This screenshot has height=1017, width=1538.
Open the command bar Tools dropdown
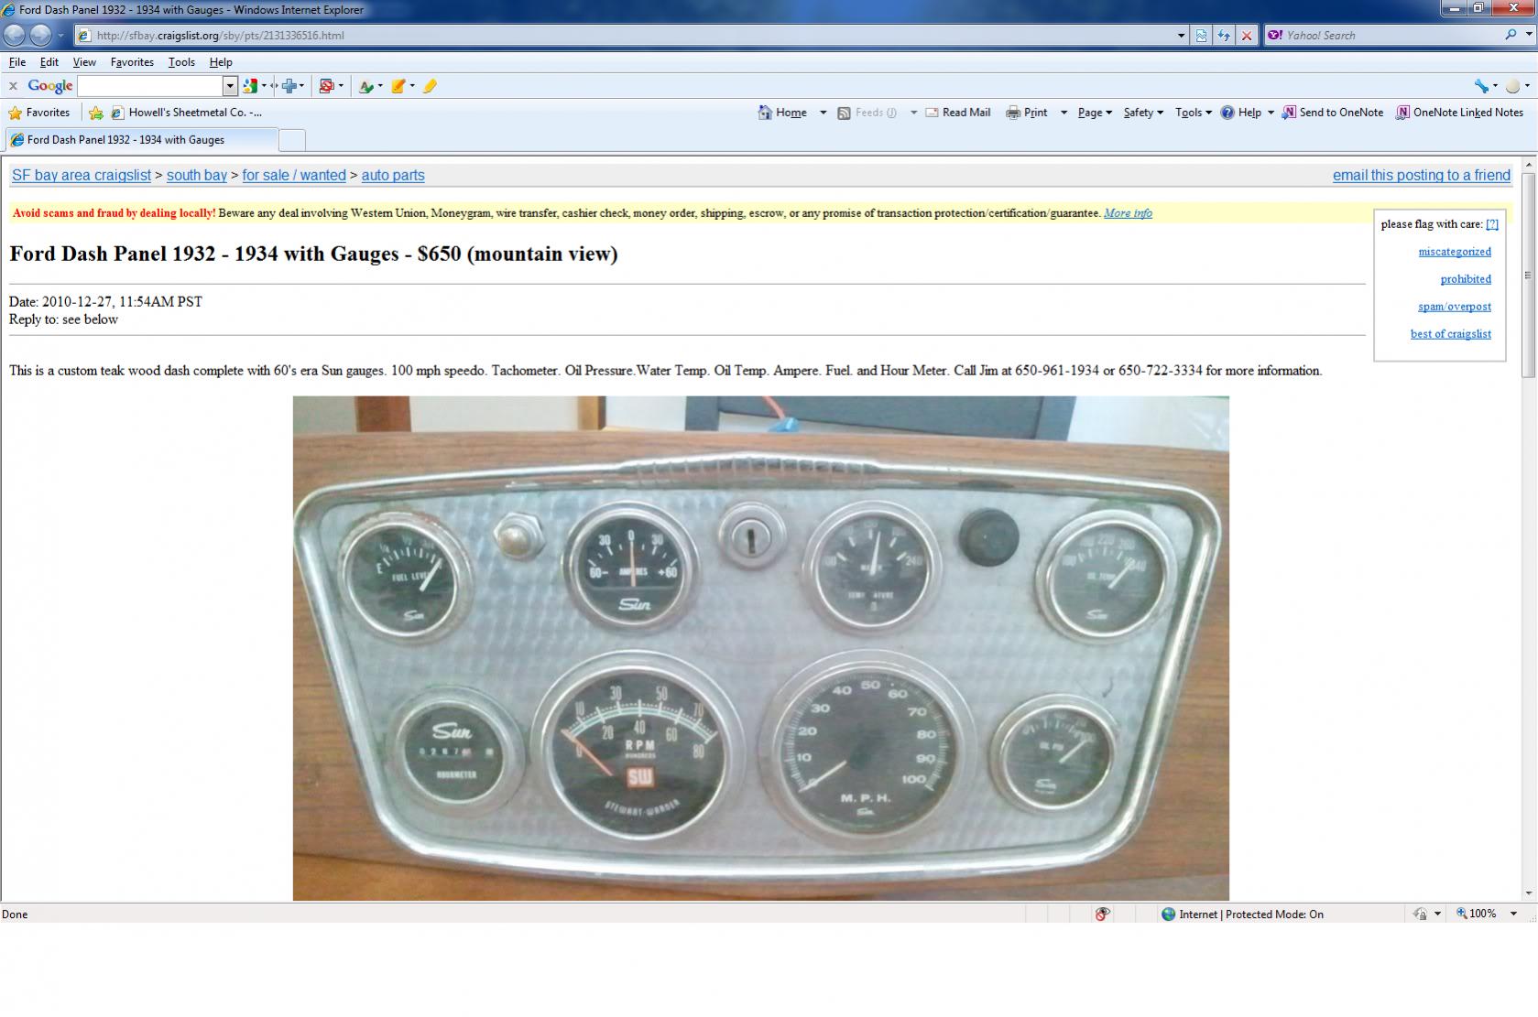click(1194, 113)
